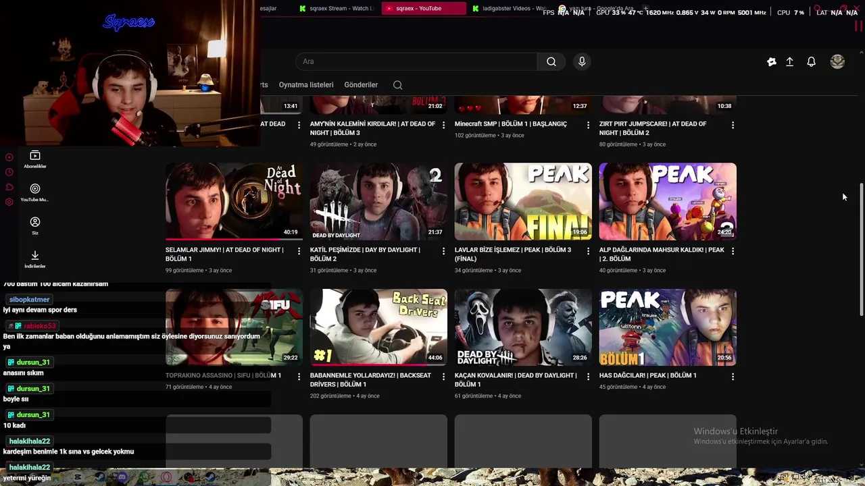
Task: Open options menu for HAS DAĞCILAR video
Action: click(733, 377)
